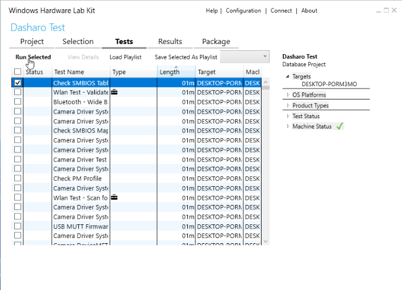Sort by the Target column header
Viewport: 402px width, 290px height.
(219, 72)
